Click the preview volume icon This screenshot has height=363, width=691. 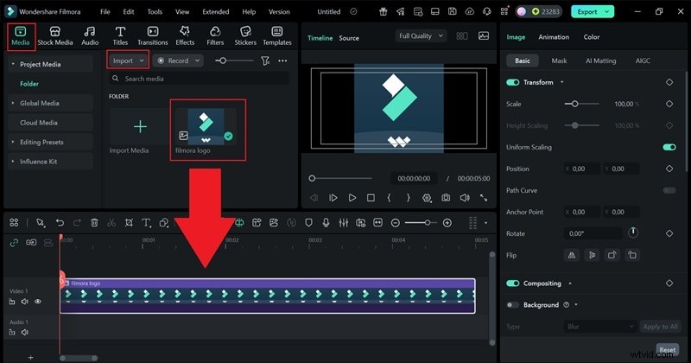[465, 198]
